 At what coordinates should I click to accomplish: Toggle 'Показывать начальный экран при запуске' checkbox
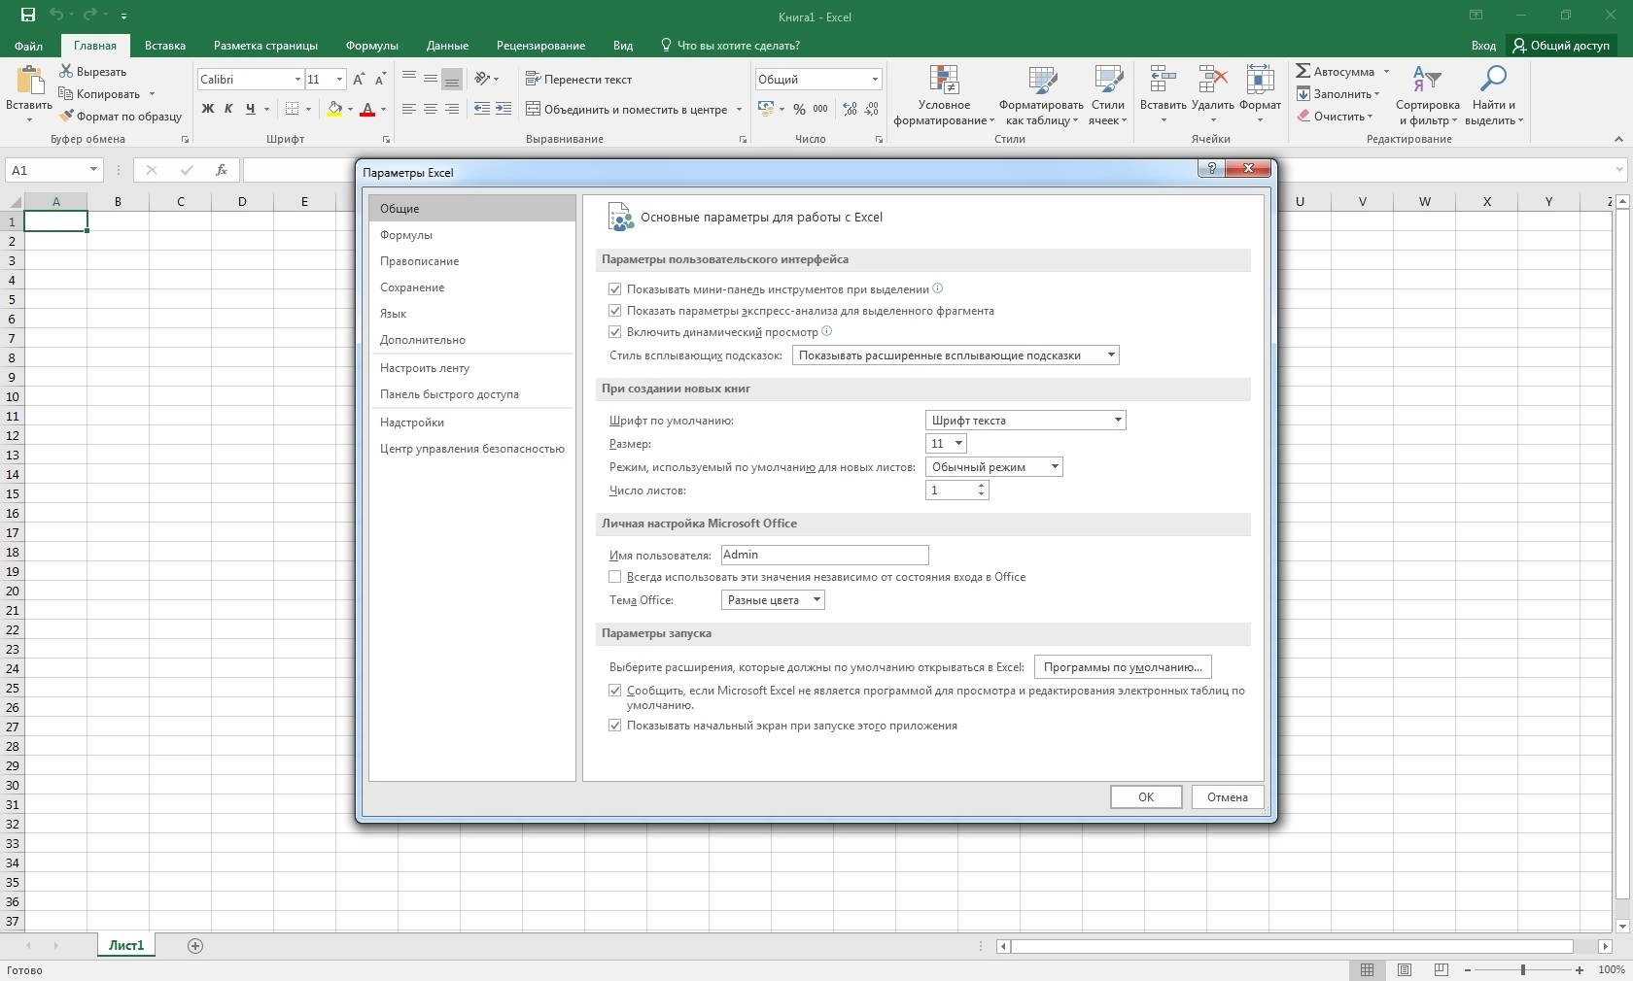tap(614, 726)
